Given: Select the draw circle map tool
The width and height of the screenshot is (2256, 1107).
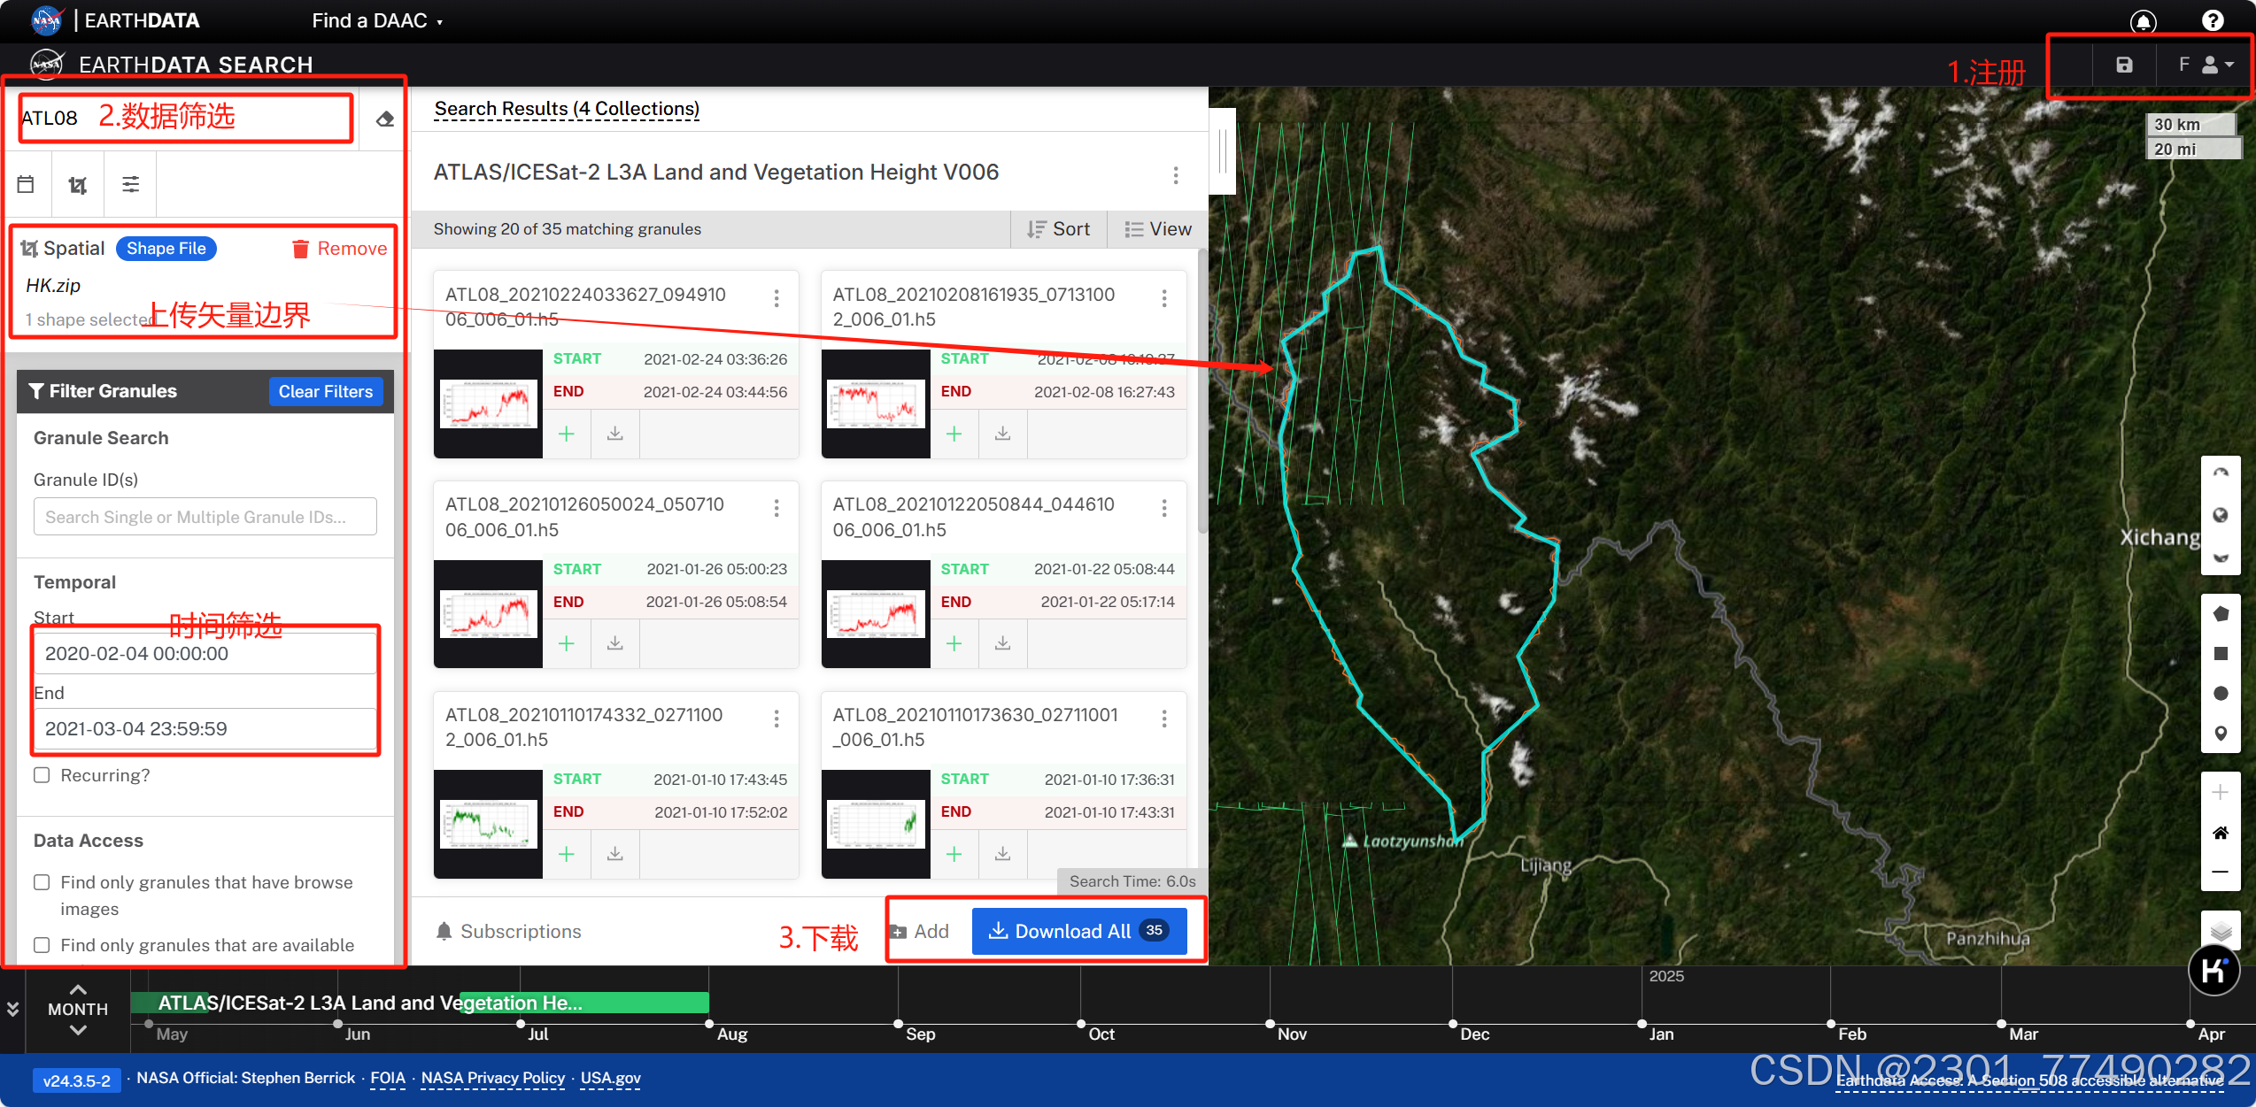Looking at the screenshot, I should click(2221, 694).
